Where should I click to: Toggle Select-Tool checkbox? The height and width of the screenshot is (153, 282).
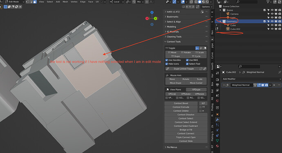[x=187, y=64]
